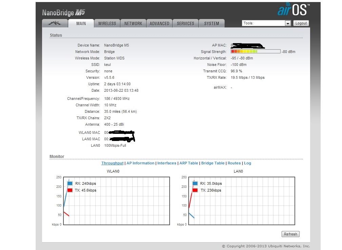342x250 pixels.
Task: Open the NETWORK tab
Action: pyautogui.click(x=133, y=23)
